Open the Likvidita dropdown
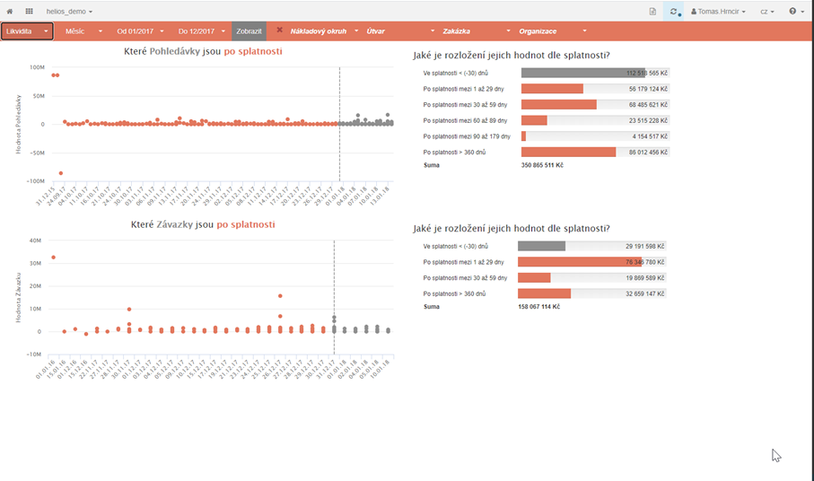Image resolution: width=814 pixels, height=481 pixels. [27, 31]
